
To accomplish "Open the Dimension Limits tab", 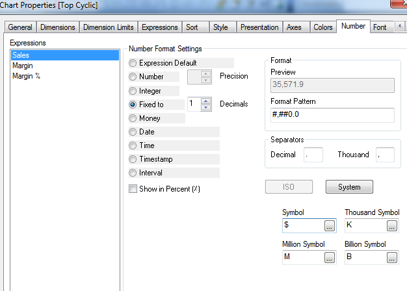I will coord(109,27).
